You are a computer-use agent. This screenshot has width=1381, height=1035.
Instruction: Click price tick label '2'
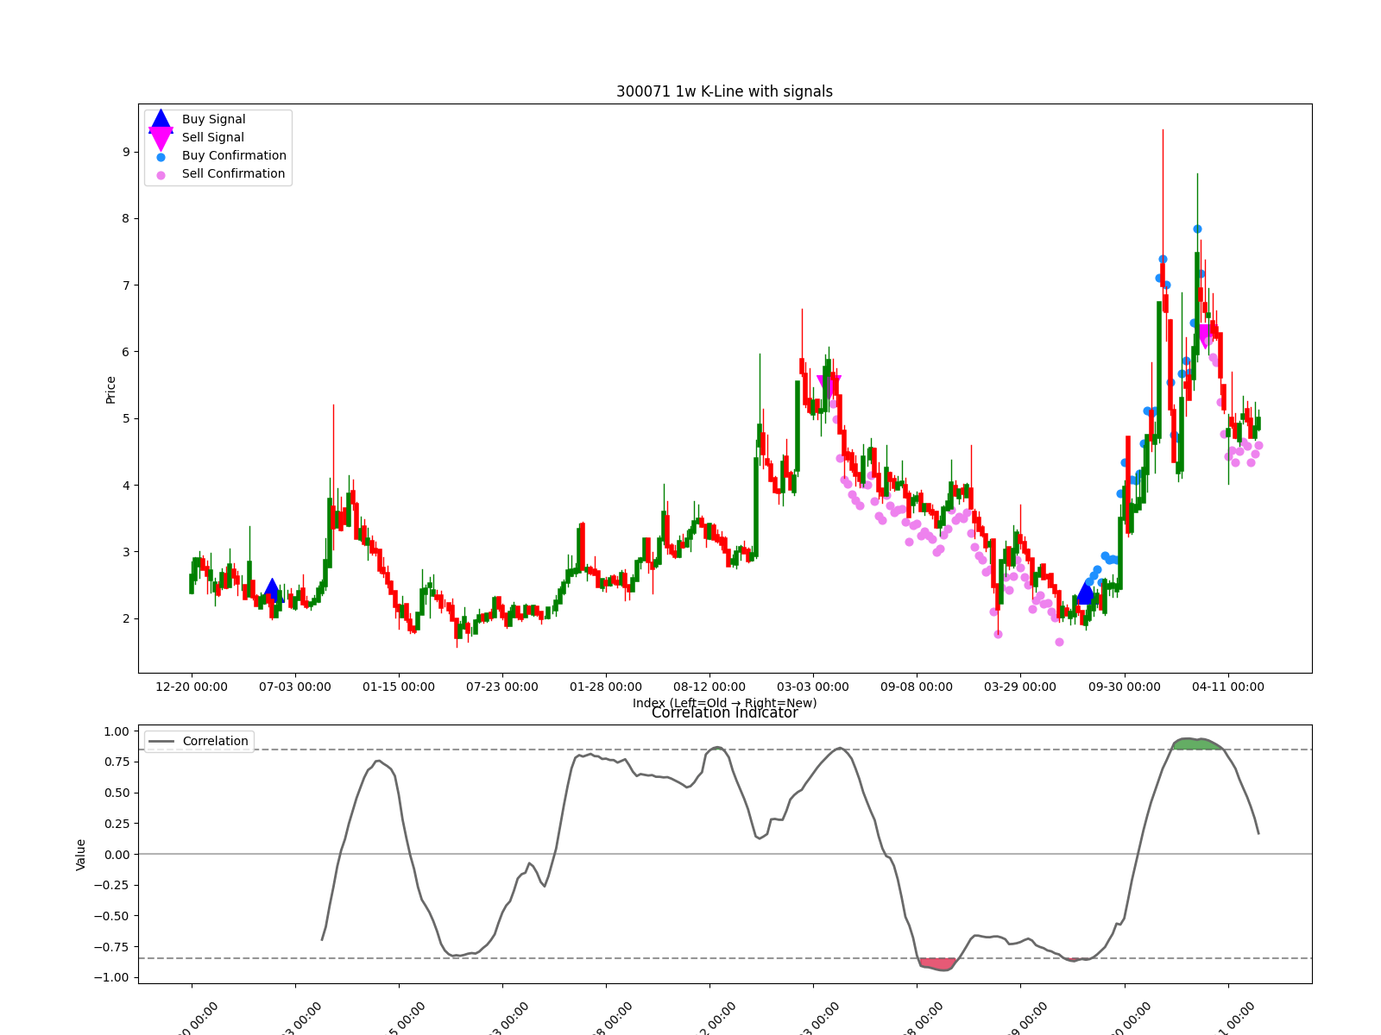(x=126, y=619)
